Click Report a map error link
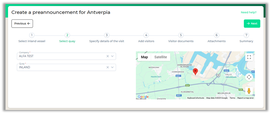This screenshot has width=271, height=114. [245, 98]
